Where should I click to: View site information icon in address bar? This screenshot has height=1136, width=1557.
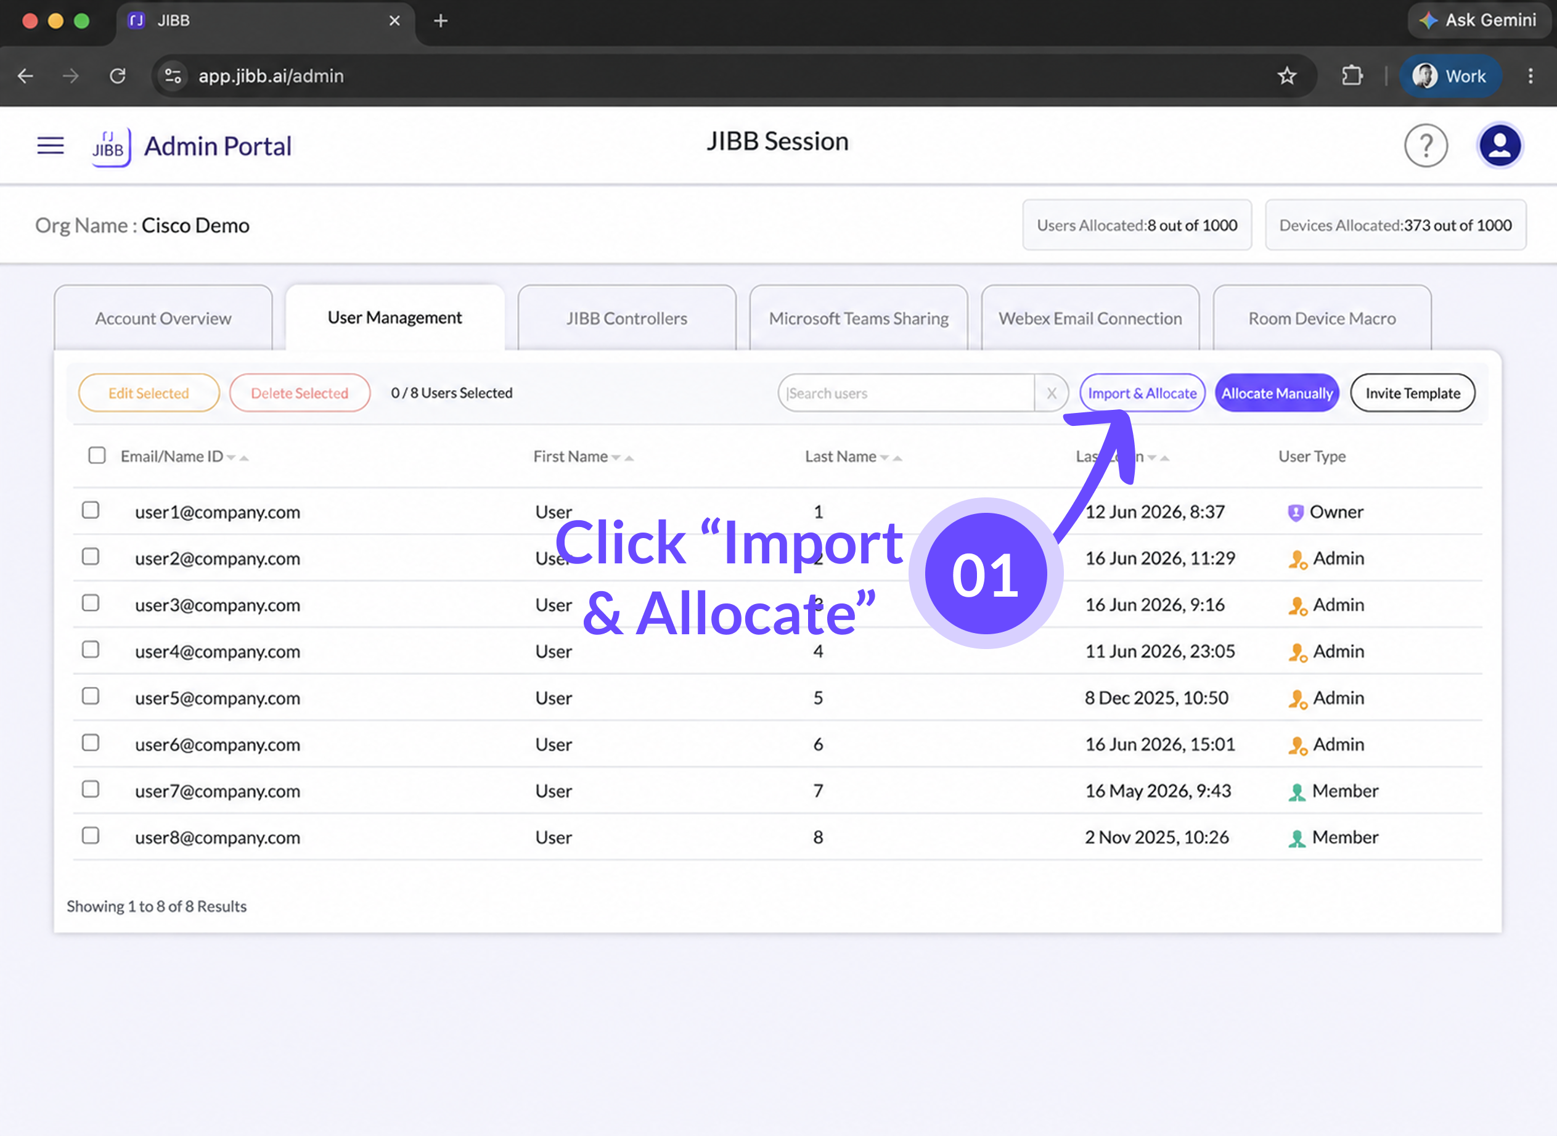click(173, 76)
